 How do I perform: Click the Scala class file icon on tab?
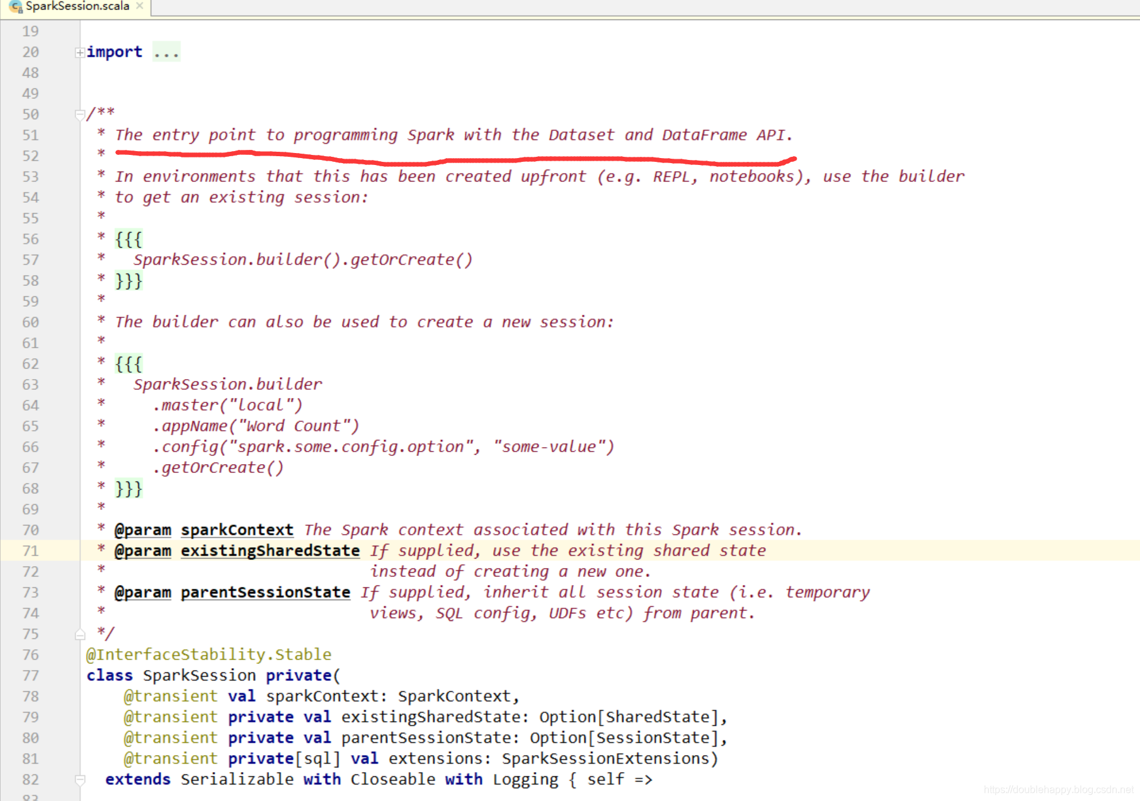[x=16, y=6]
